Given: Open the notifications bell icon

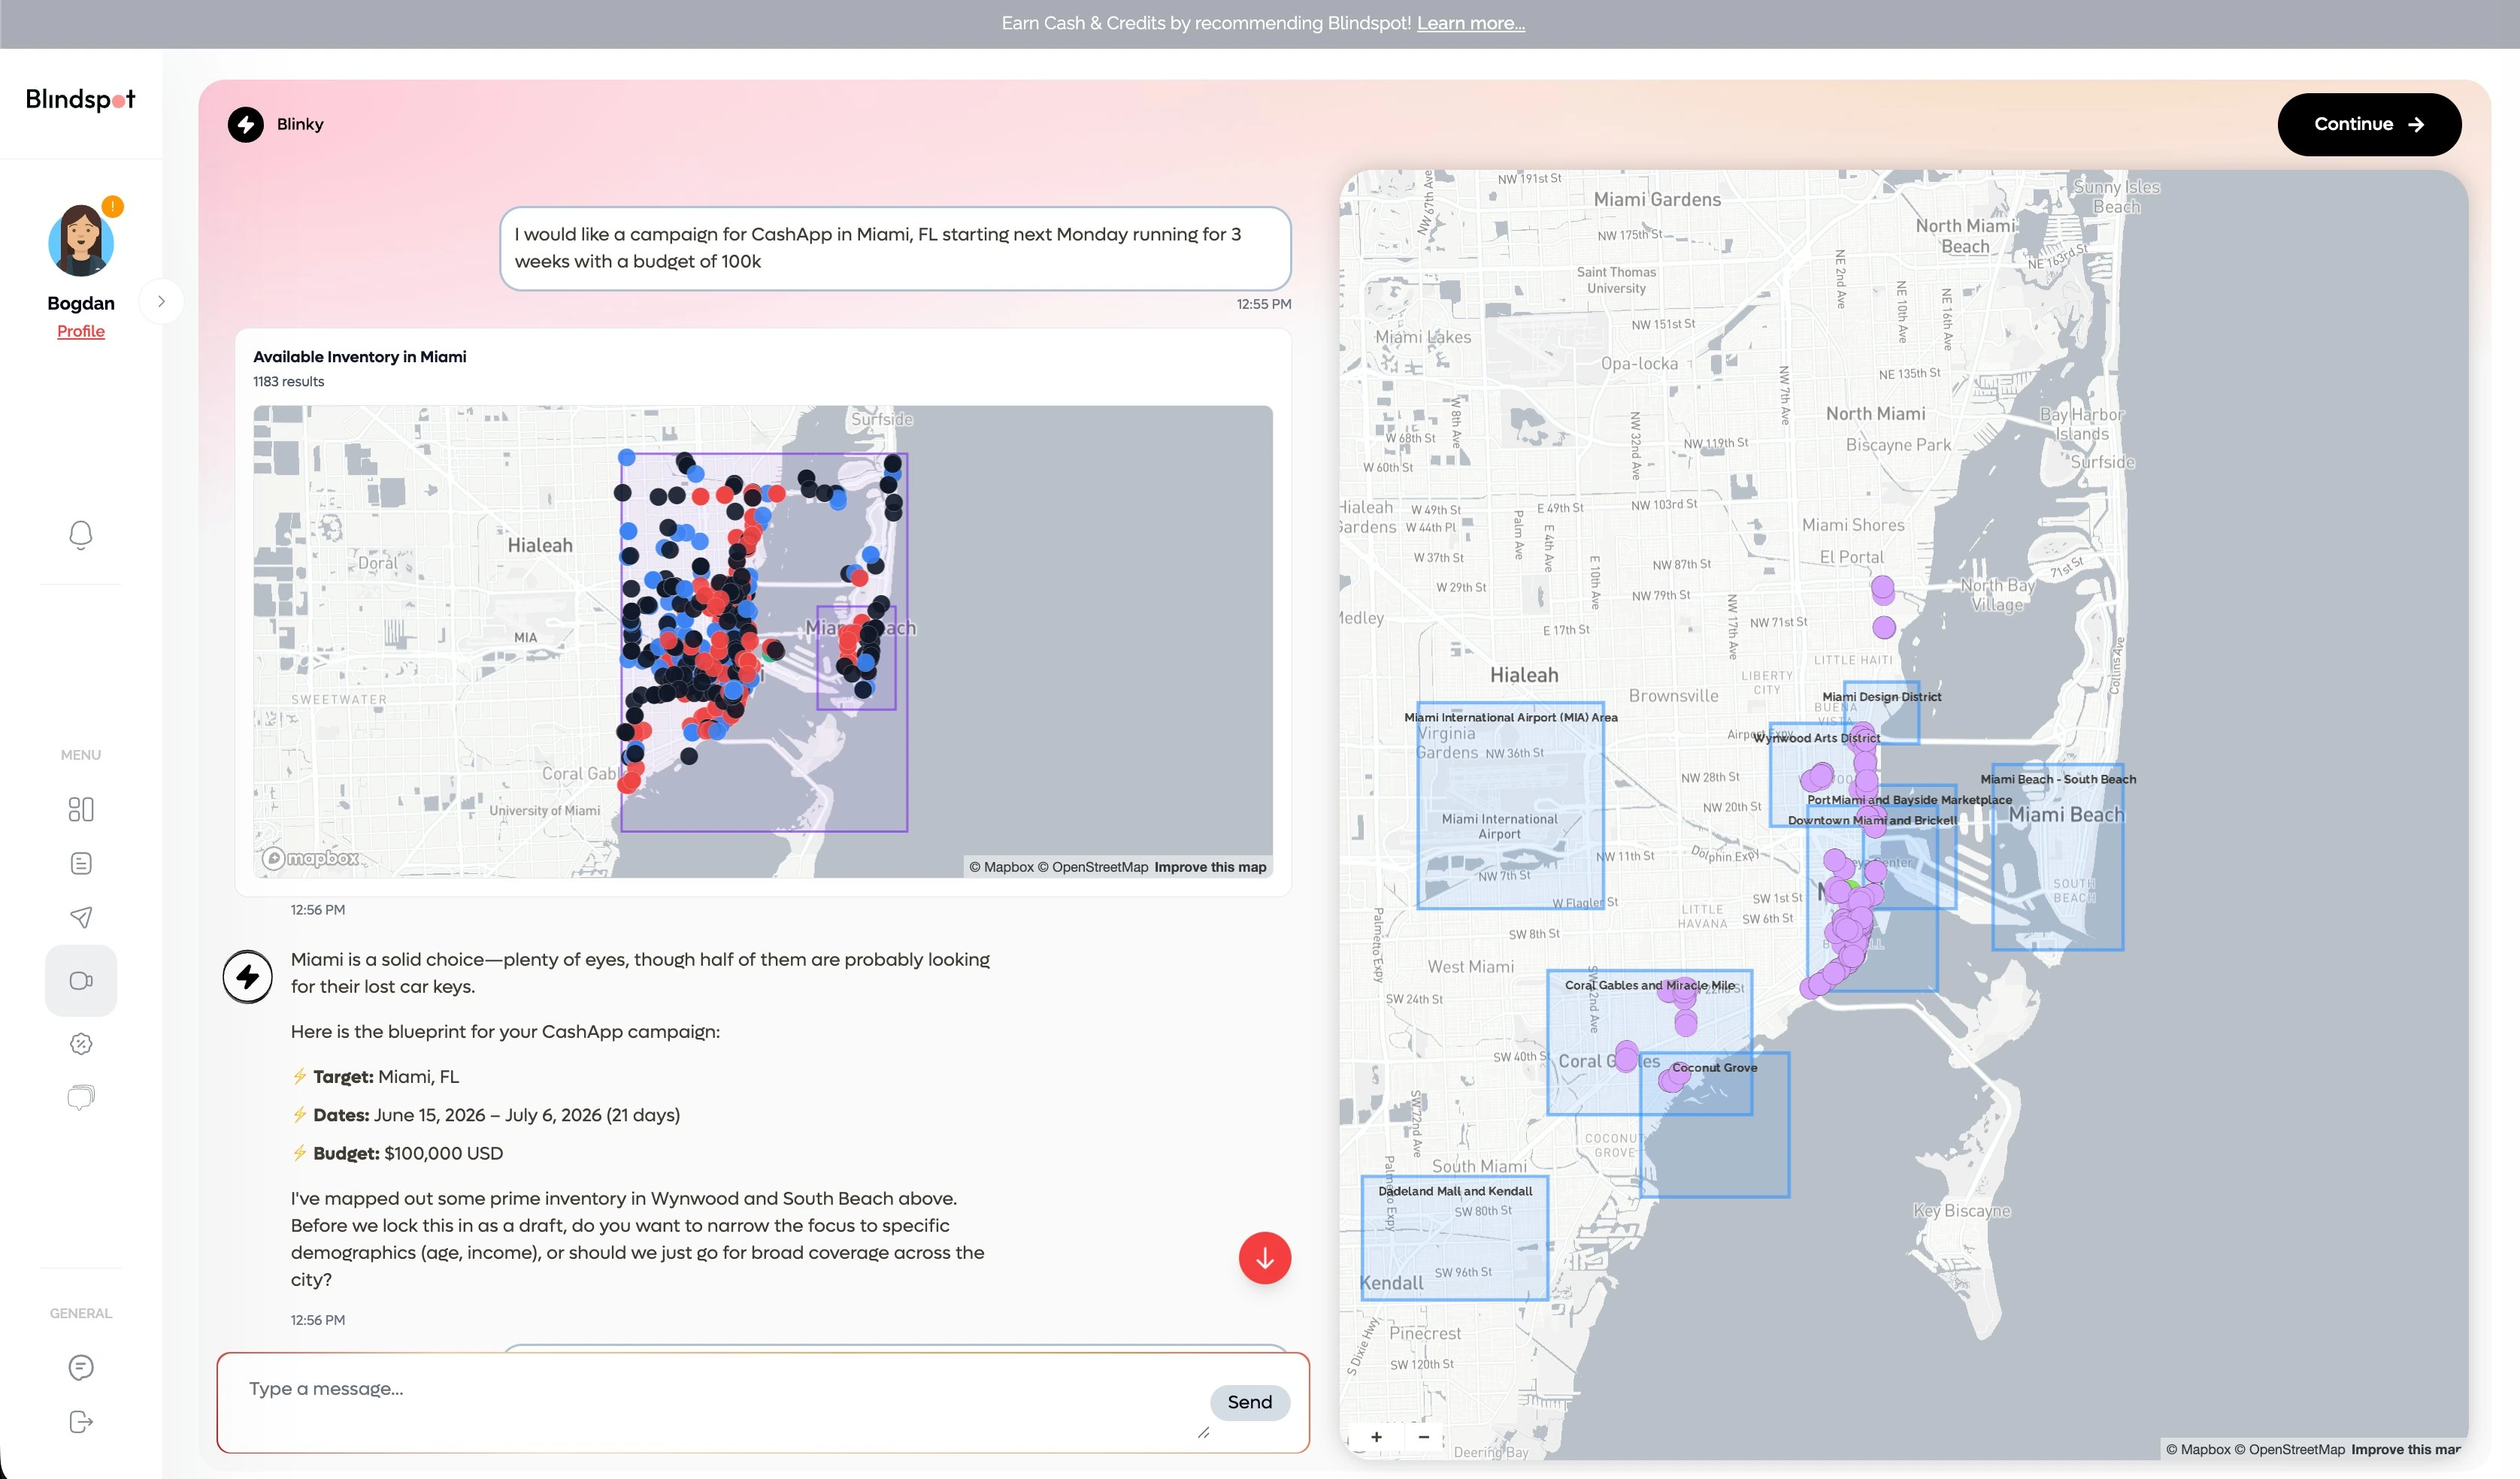Looking at the screenshot, I should pyautogui.click(x=81, y=534).
